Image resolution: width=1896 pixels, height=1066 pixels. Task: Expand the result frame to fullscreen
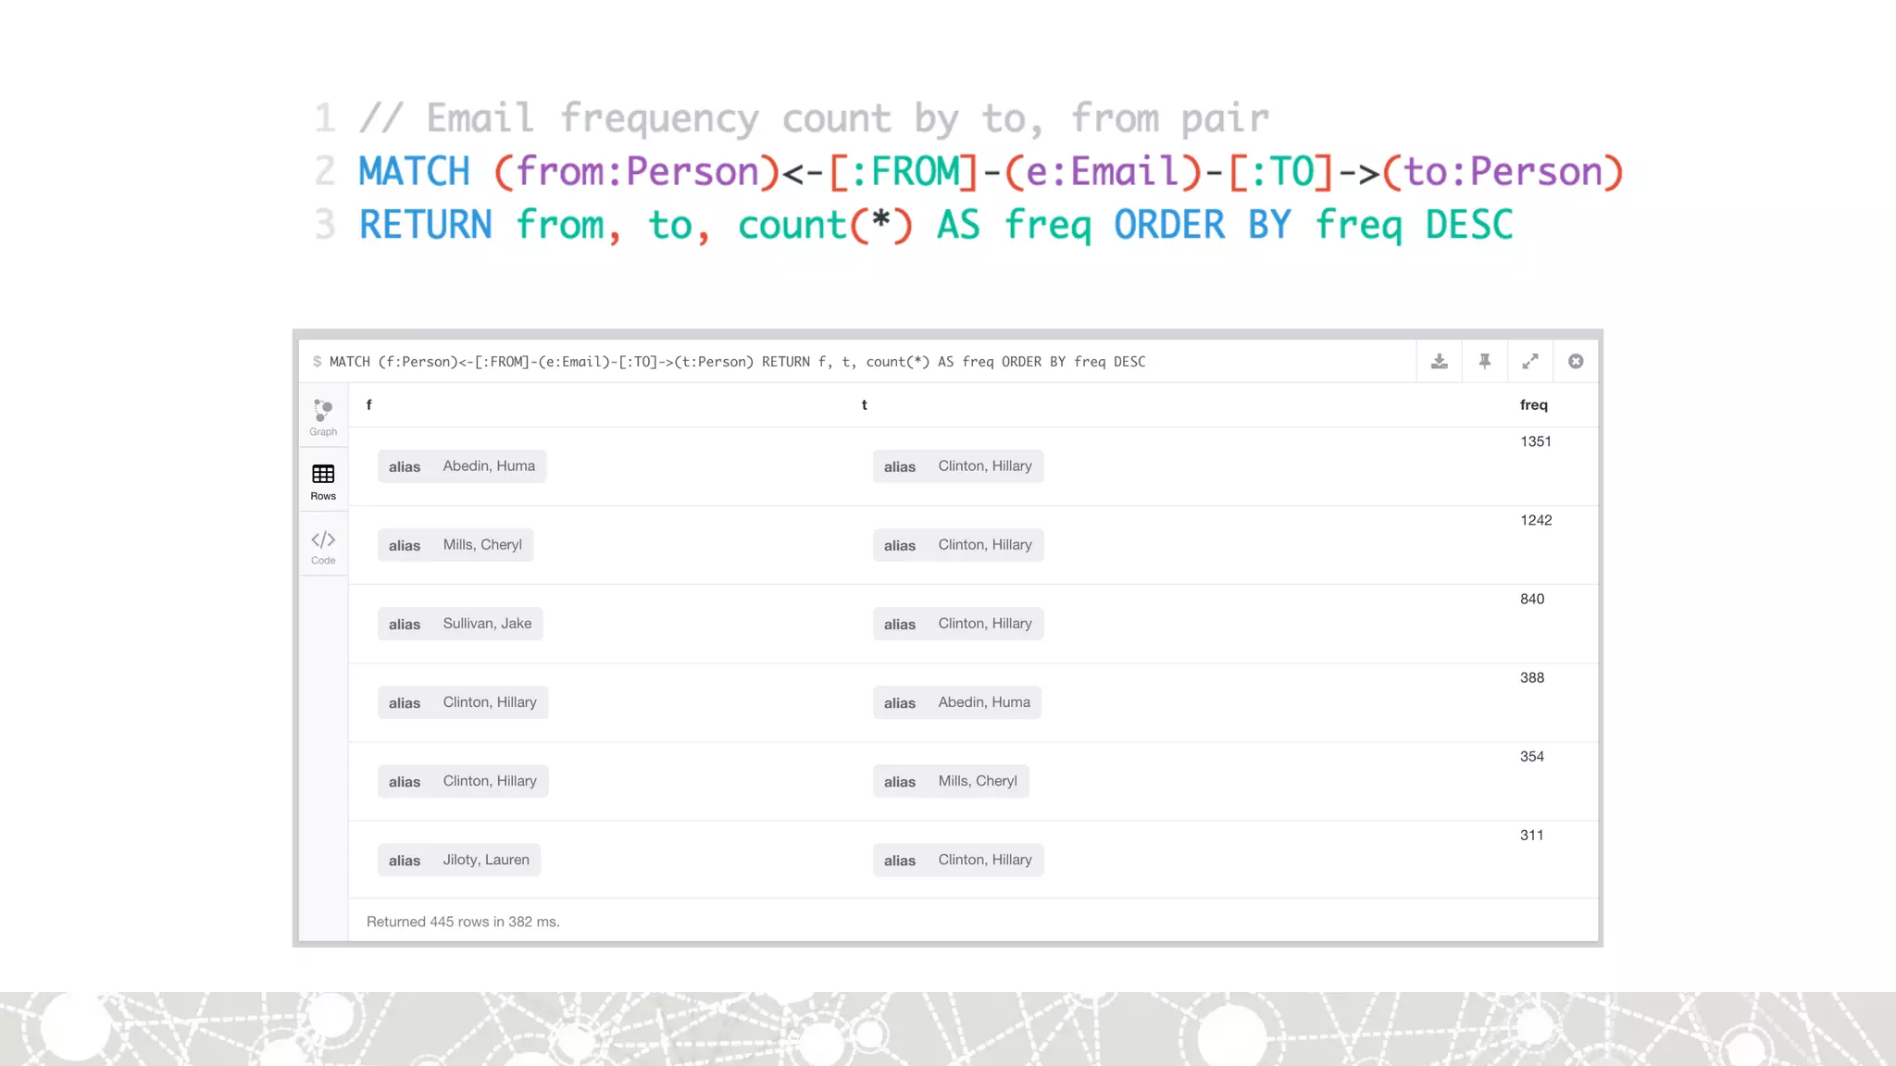pos(1530,362)
